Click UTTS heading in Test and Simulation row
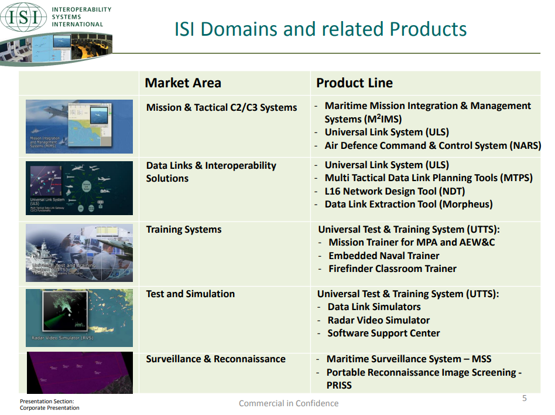 coord(408,294)
